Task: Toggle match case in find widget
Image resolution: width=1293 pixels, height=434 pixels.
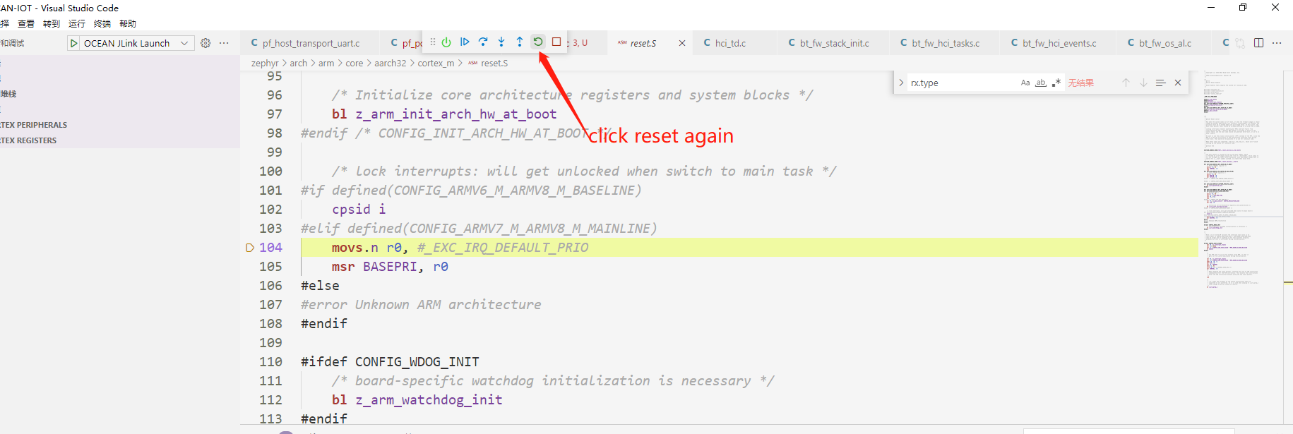Action: click(1025, 83)
